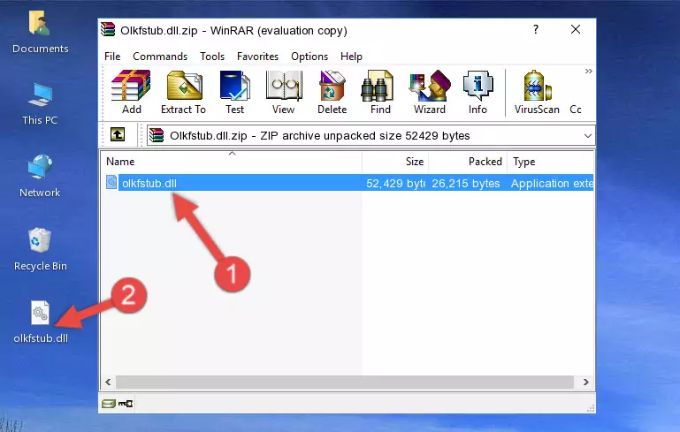Image resolution: width=680 pixels, height=432 pixels.
Task: Sort by the Size column header
Action: tap(395, 162)
